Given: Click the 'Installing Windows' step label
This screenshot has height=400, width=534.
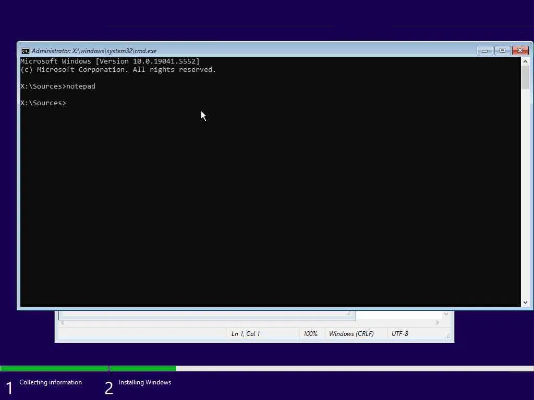Looking at the screenshot, I should [145, 382].
